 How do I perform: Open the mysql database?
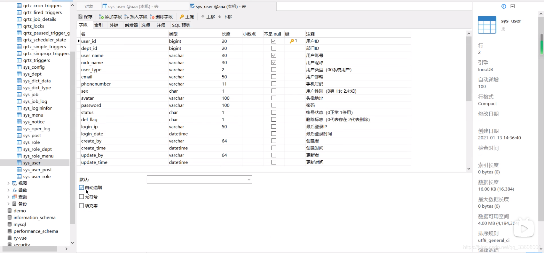pos(20,225)
